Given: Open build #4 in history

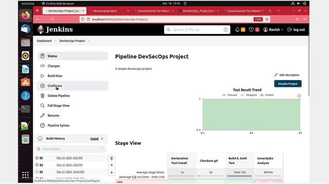Looking at the screenshot, I should click(x=41, y=165).
